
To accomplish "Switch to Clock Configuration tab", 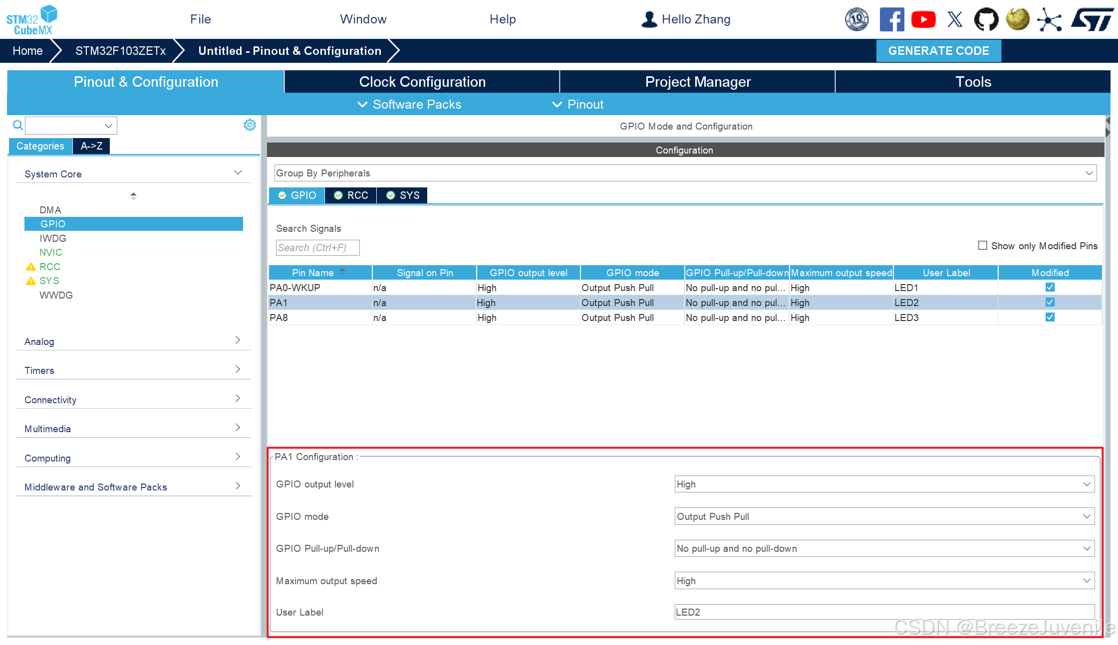I will click(x=422, y=82).
